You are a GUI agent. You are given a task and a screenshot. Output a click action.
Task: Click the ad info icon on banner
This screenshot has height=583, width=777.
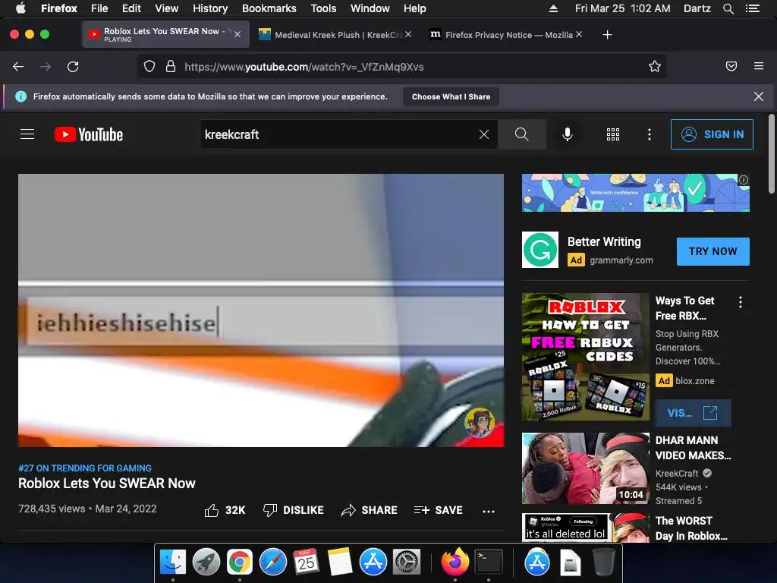coord(744,180)
